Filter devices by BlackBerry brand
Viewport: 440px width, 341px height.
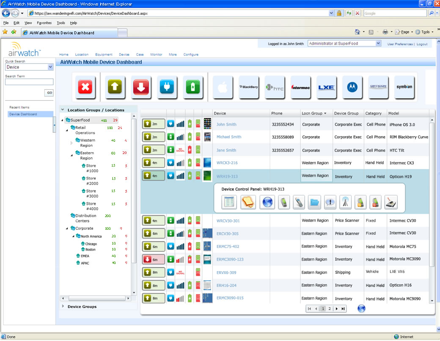click(x=249, y=88)
